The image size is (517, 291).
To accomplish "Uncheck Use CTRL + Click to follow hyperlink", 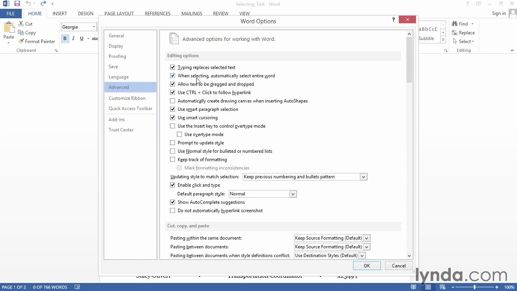I will [x=172, y=93].
